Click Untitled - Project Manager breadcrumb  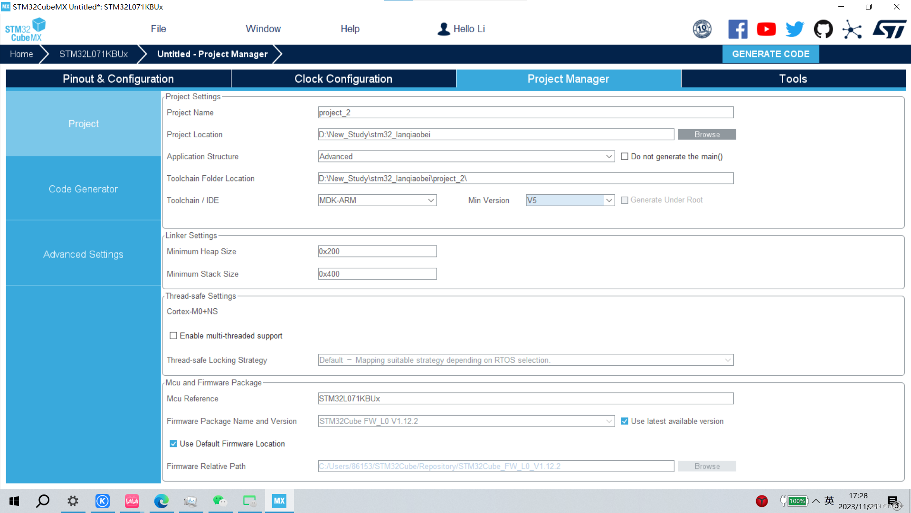212,54
